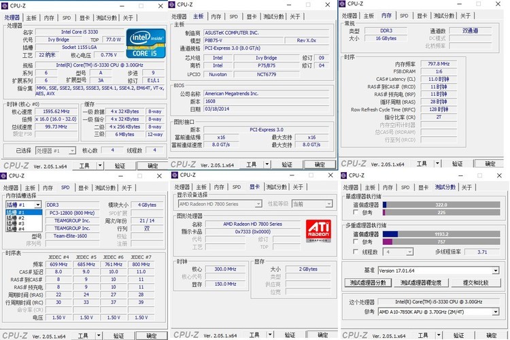This screenshot has height=340, width=510.
Task: Switch to 关于 tab in benchmark window
Action: (x=466, y=188)
